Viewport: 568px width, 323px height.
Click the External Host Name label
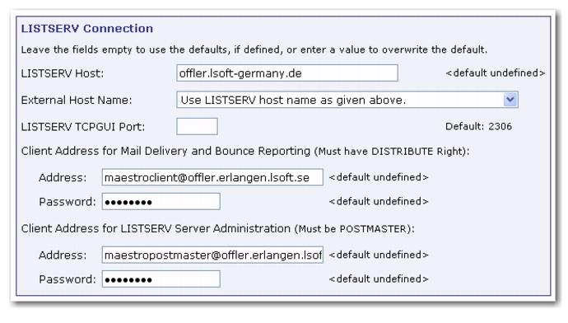pos(77,100)
